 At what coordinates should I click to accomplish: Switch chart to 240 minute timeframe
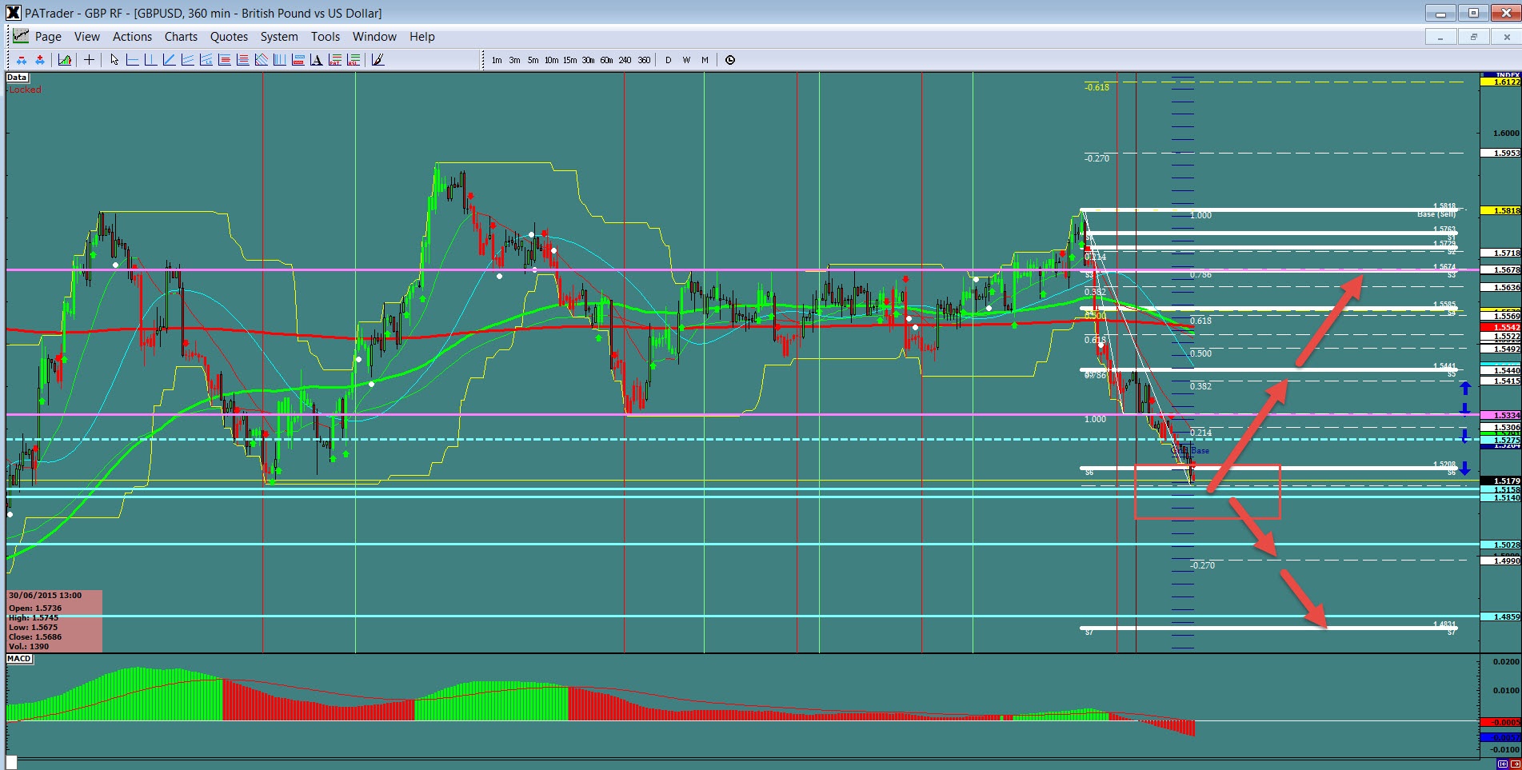(625, 60)
